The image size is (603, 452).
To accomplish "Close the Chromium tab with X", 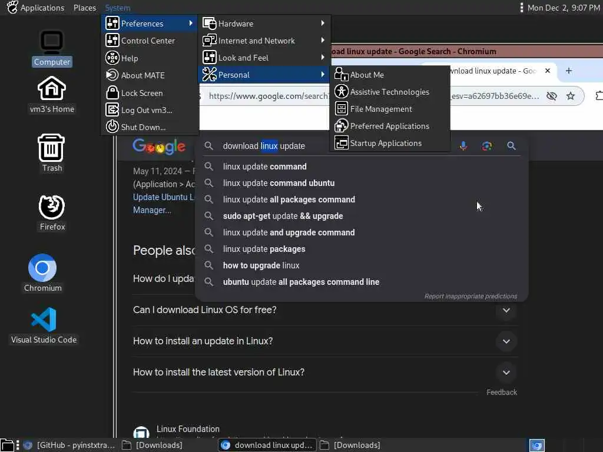I will 548,71.
